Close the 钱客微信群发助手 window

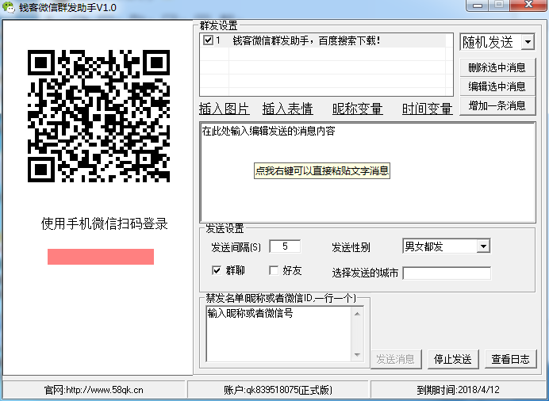coord(528,6)
